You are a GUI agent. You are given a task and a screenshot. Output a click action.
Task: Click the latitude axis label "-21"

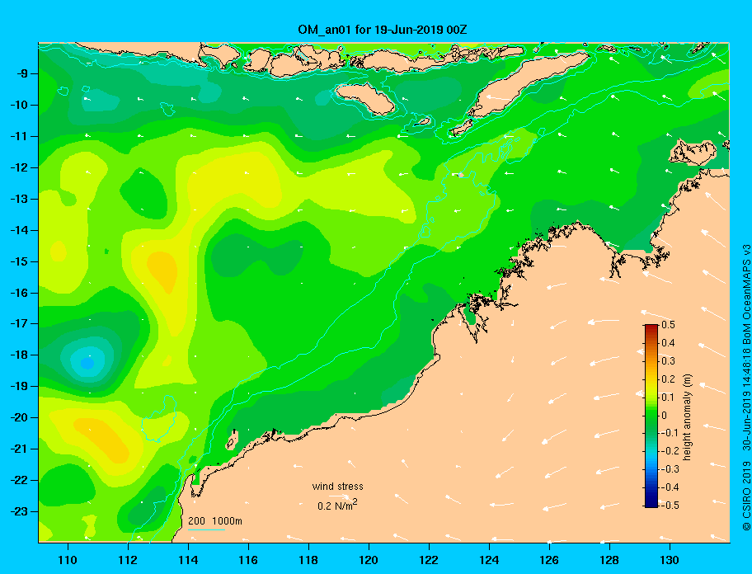19,449
